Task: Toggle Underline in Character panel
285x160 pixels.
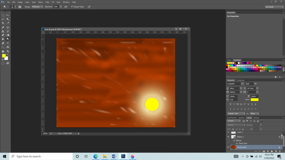Action: (x=252, y=104)
